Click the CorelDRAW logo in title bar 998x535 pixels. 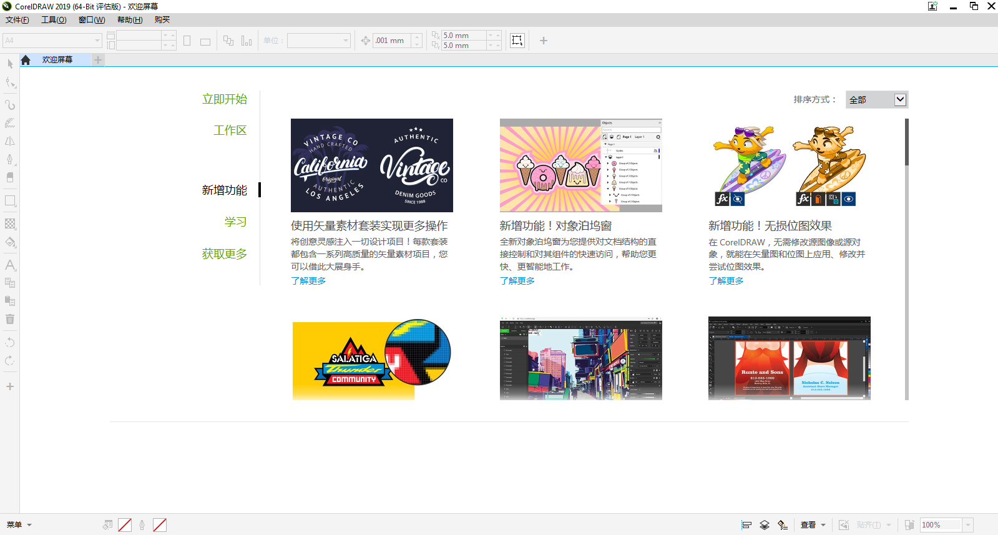click(x=7, y=6)
